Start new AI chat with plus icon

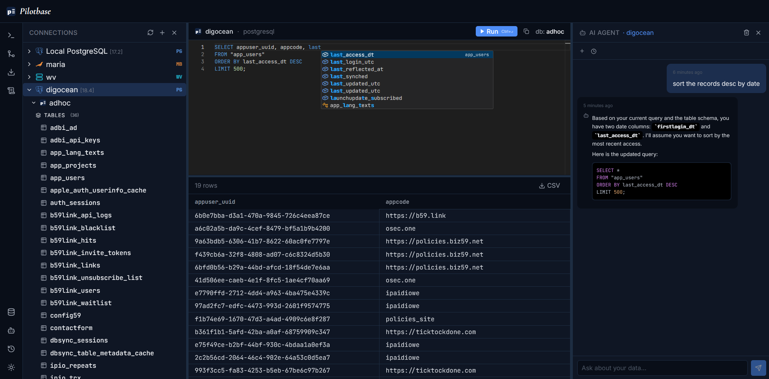(582, 51)
